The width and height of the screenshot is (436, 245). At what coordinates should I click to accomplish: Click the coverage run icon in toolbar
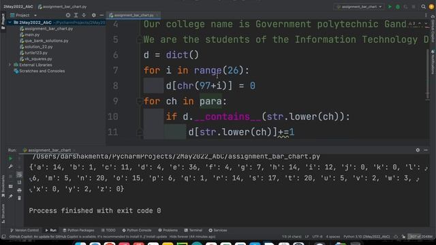(406, 7)
